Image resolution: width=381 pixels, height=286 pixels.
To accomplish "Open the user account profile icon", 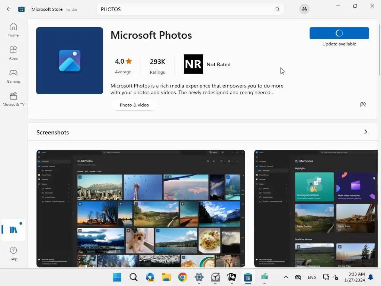I will point(304,9).
